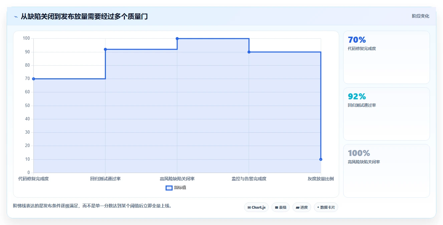Click the footnote text starting with 阶梯线表达
Screen dimensions: 443x225
coord(92,206)
